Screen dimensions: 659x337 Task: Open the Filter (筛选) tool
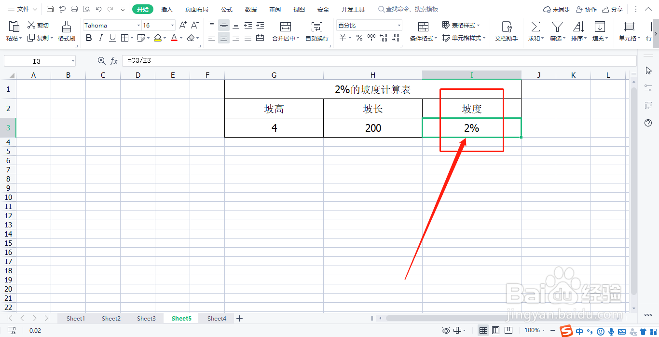[x=557, y=30]
